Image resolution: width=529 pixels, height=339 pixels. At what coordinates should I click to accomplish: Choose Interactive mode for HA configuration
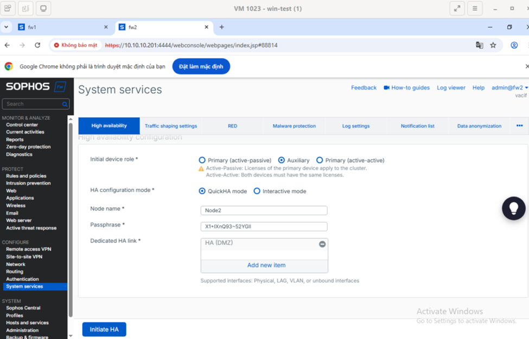pyautogui.click(x=257, y=191)
